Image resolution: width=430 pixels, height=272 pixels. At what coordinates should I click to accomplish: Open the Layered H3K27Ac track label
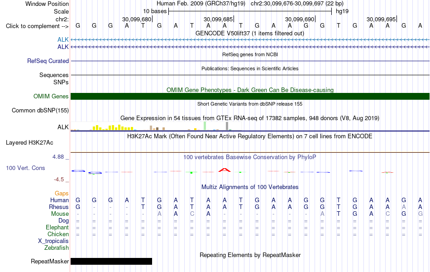click(29, 143)
